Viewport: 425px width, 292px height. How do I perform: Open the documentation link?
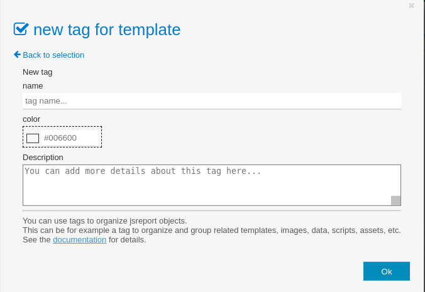pyautogui.click(x=79, y=239)
